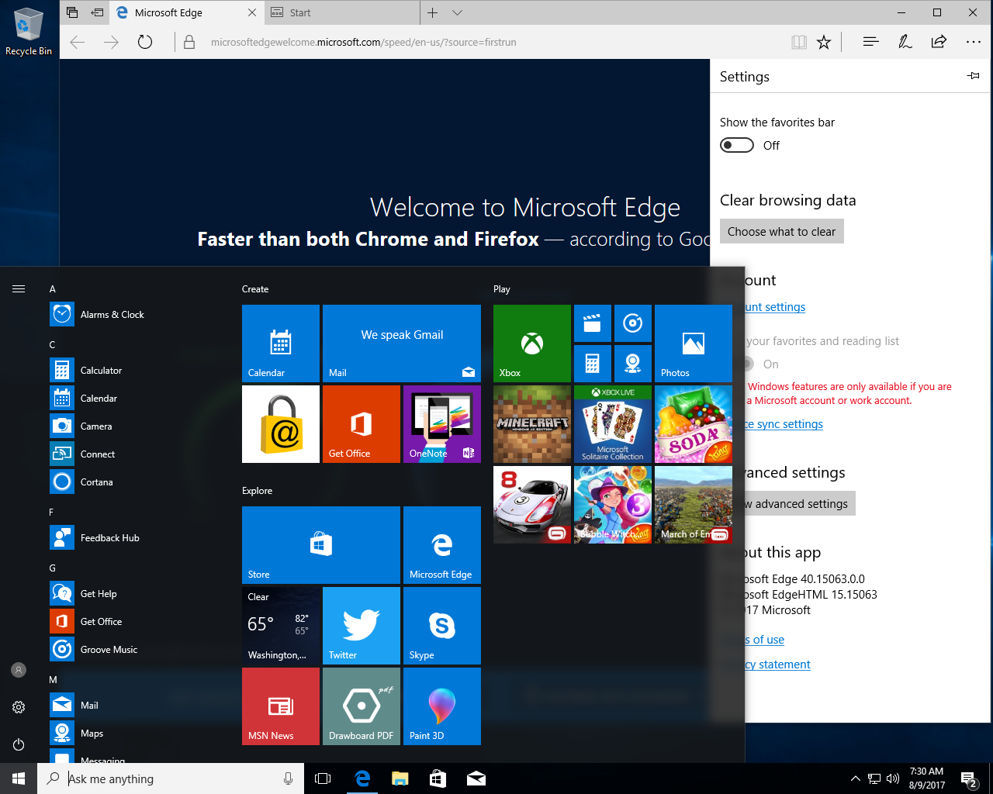Toggle Show the favorites bar switch
The width and height of the screenshot is (993, 794).
(x=737, y=145)
